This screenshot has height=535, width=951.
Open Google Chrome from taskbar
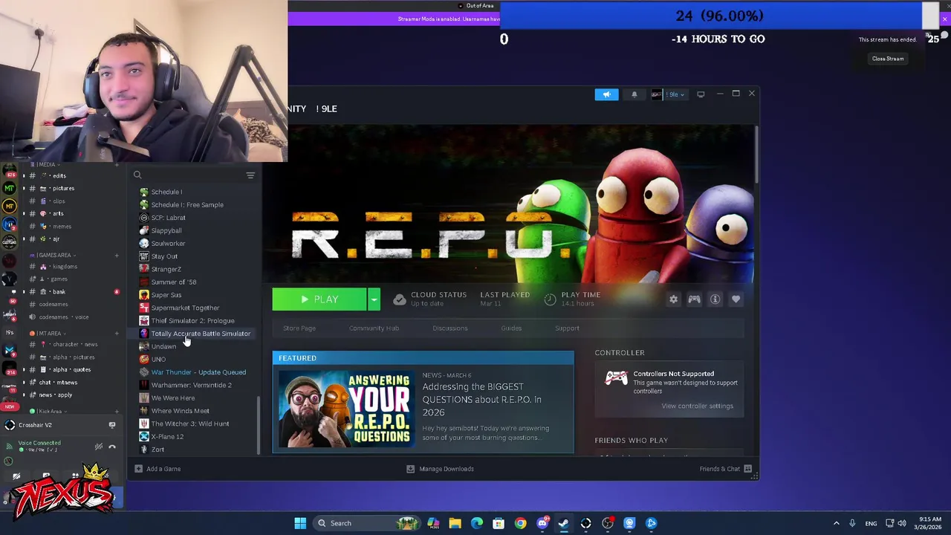520,523
